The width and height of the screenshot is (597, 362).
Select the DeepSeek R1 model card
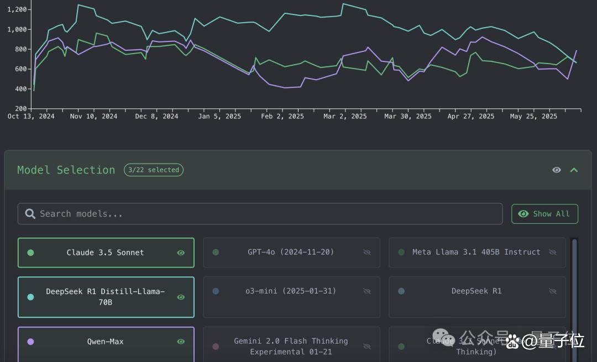pyautogui.click(x=477, y=297)
